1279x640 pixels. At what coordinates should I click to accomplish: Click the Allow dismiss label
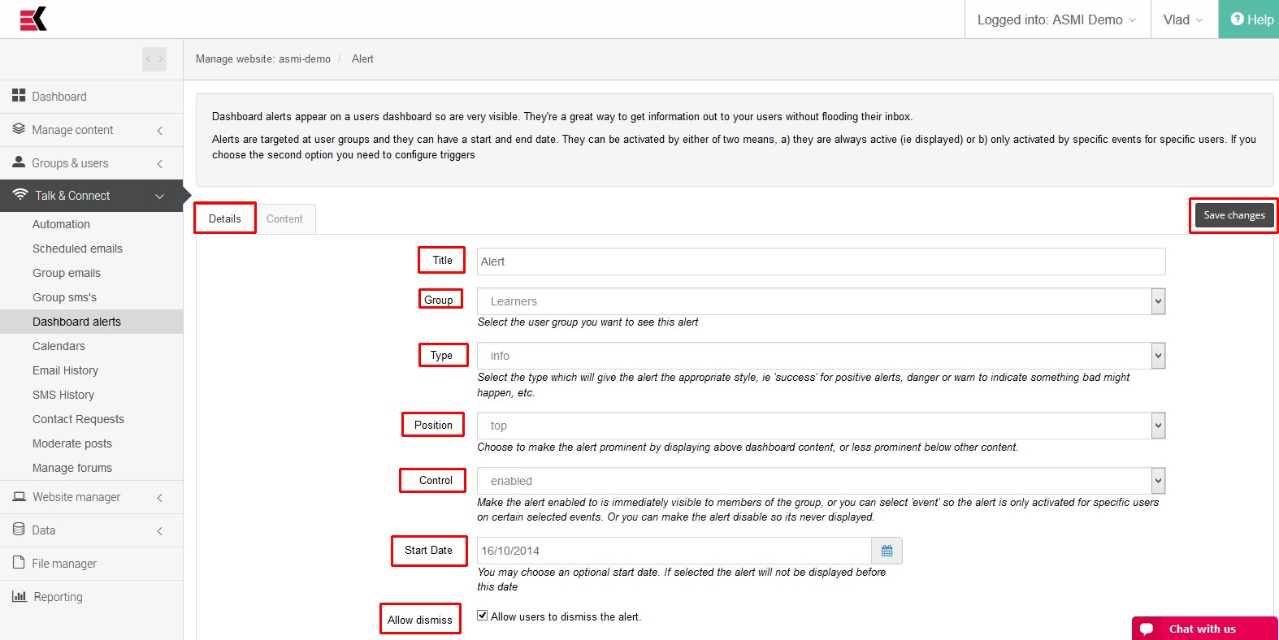point(420,620)
